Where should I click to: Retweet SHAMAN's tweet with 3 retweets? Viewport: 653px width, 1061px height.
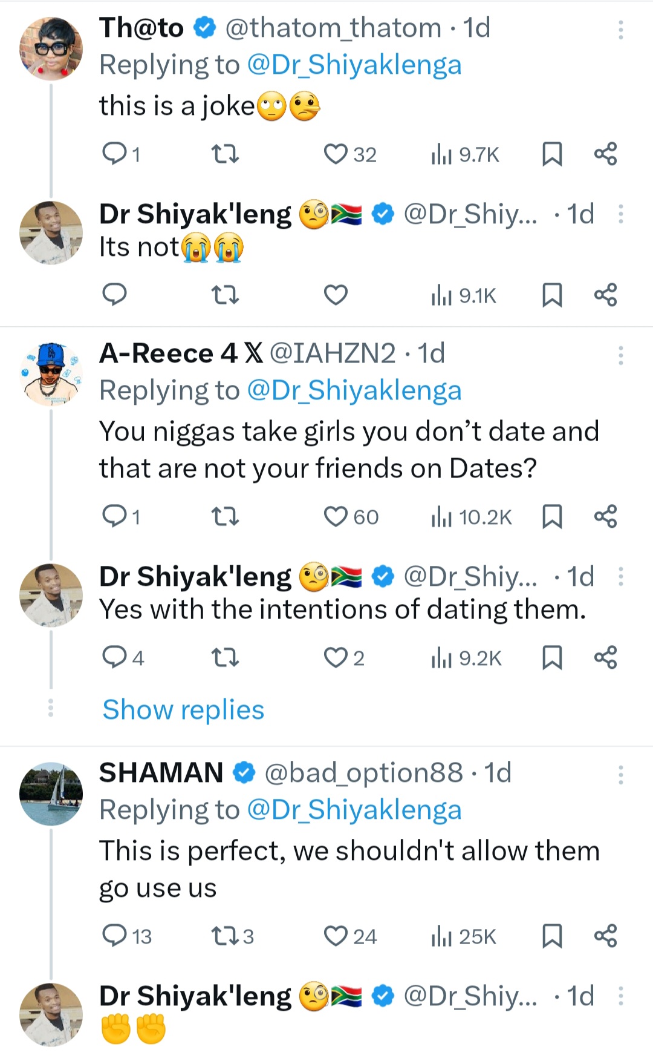pos(225,936)
